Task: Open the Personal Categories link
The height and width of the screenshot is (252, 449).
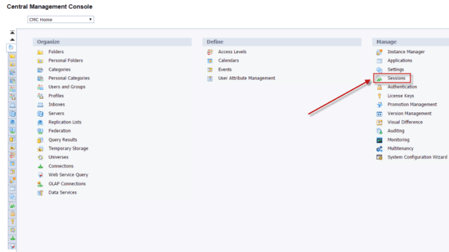Action: point(69,78)
